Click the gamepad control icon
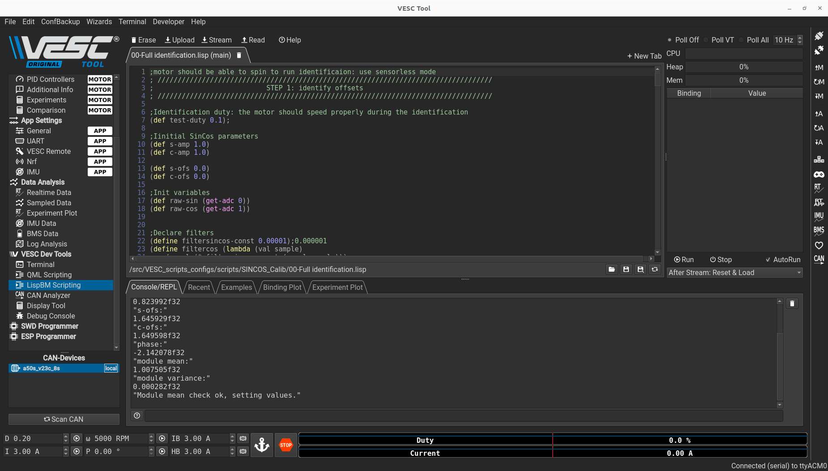The width and height of the screenshot is (828, 471). click(x=819, y=174)
